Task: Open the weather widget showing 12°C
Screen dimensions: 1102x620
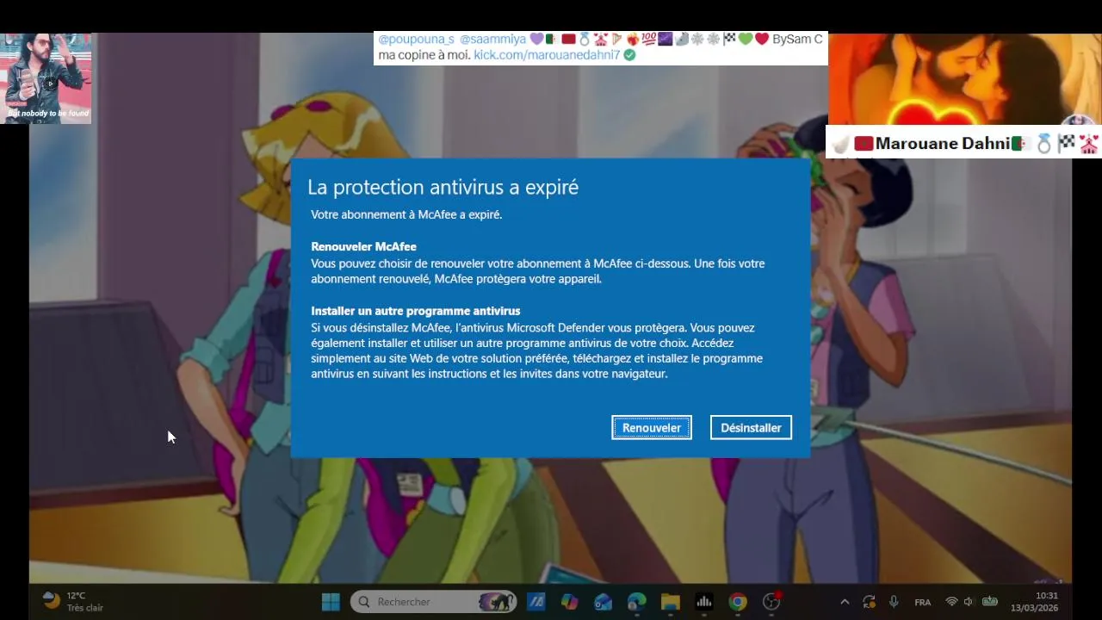Action: [x=73, y=602]
